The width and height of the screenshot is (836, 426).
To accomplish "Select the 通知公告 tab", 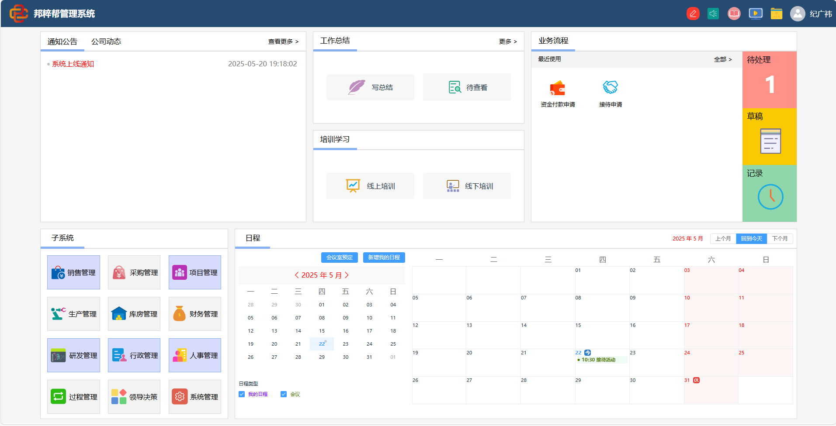I will coord(62,41).
